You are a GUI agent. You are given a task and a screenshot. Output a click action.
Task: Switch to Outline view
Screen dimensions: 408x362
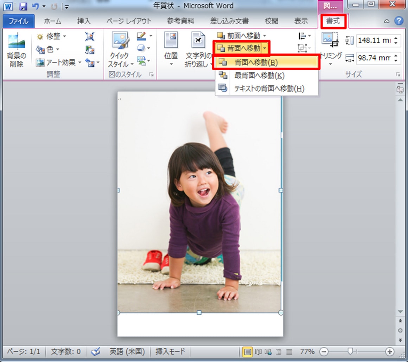coord(279,352)
